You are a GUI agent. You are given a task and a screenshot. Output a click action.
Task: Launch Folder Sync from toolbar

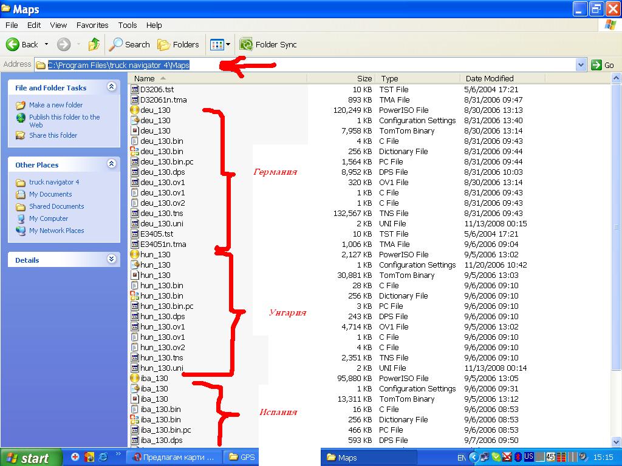click(x=268, y=44)
